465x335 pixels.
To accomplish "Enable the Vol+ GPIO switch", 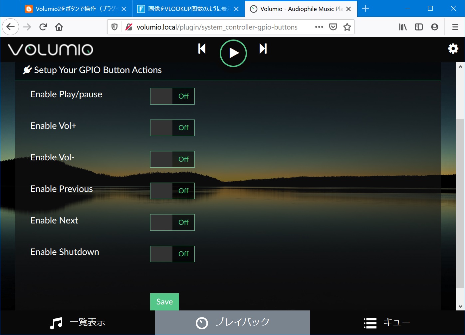I will pyautogui.click(x=172, y=128).
